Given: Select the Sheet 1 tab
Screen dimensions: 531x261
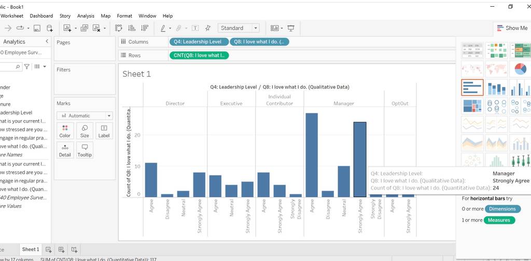Looking at the screenshot, I should point(31,250).
